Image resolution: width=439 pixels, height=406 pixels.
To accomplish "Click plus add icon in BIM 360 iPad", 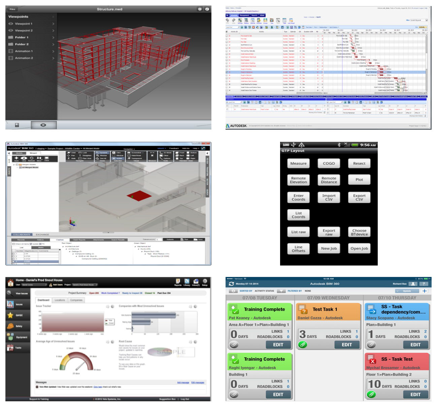I will (x=425, y=291).
